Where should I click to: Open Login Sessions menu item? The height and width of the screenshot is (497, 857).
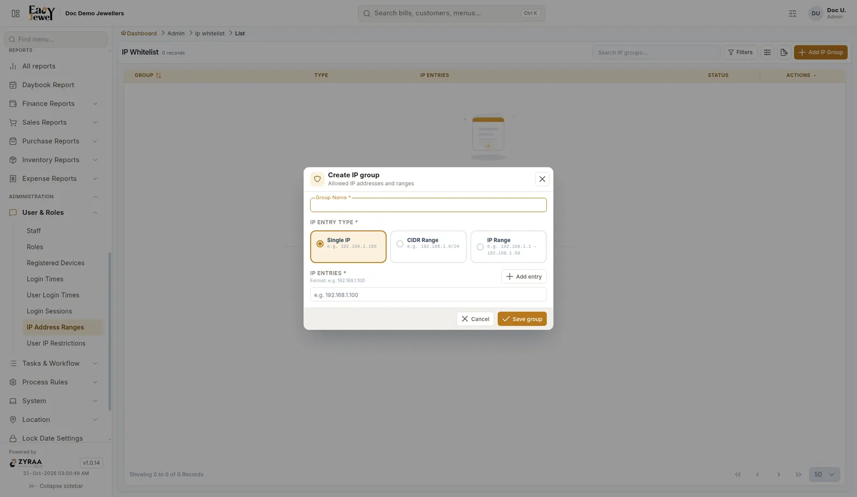[x=49, y=311]
